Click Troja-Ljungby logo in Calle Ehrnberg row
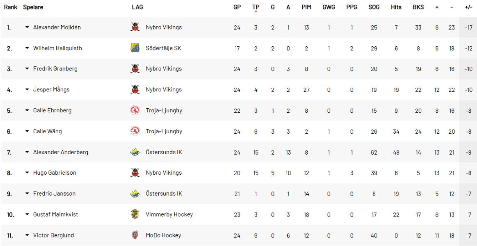477x246 pixels. [x=135, y=110]
